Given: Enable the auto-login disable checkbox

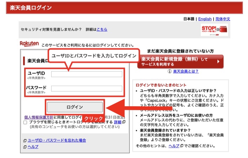Looking at the screenshot, I should click(25, 122).
